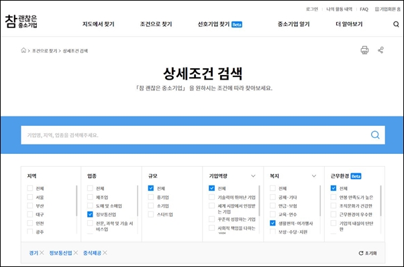Image resolution: width=404 pixels, height=267 pixels.
Task: Click the share icon
Action: click(381, 50)
